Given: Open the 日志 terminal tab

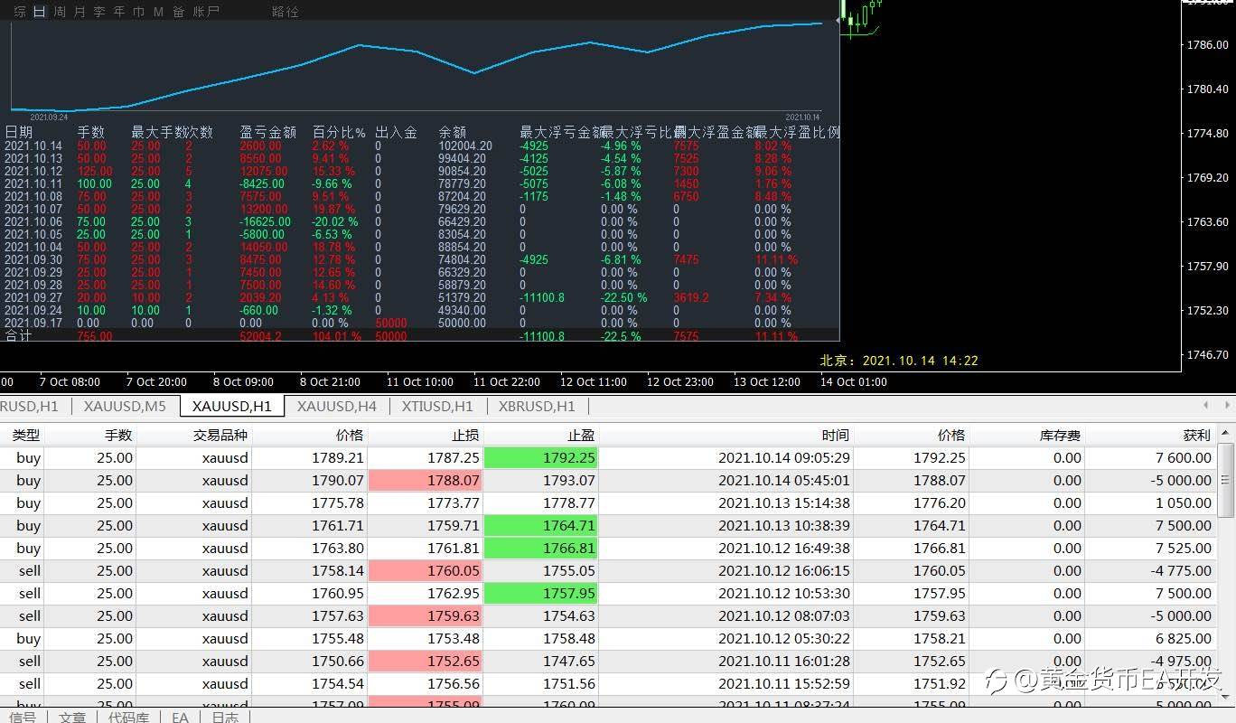Looking at the screenshot, I should click(x=225, y=717).
